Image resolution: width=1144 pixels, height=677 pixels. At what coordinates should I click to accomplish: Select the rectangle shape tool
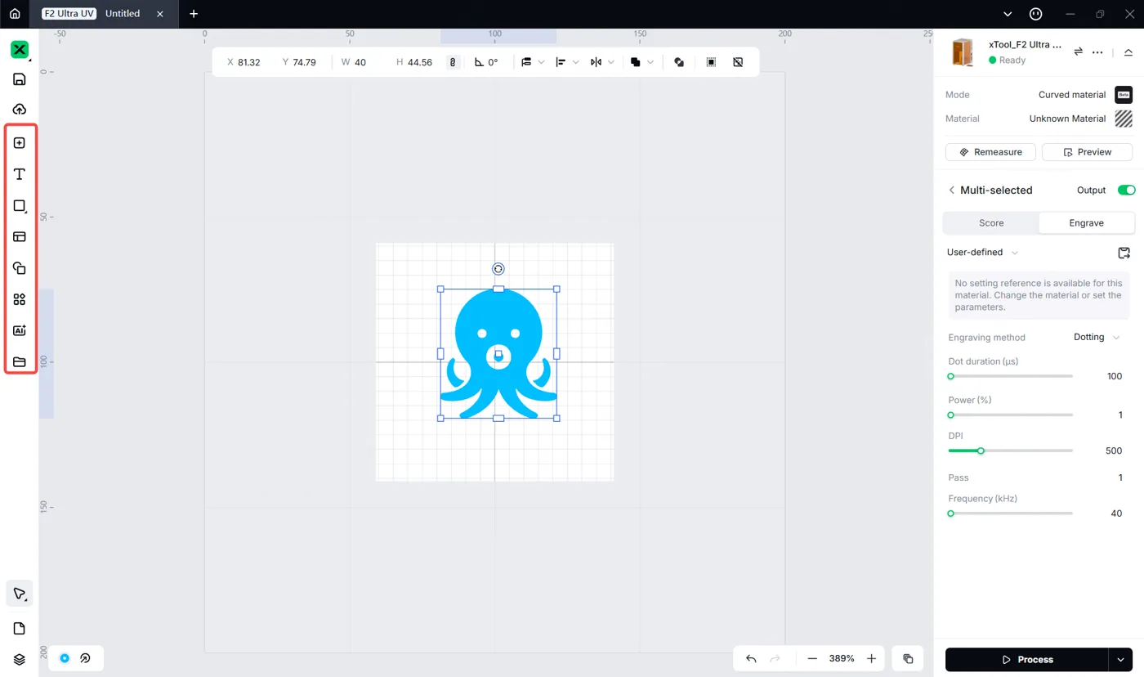tap(20, 206)
